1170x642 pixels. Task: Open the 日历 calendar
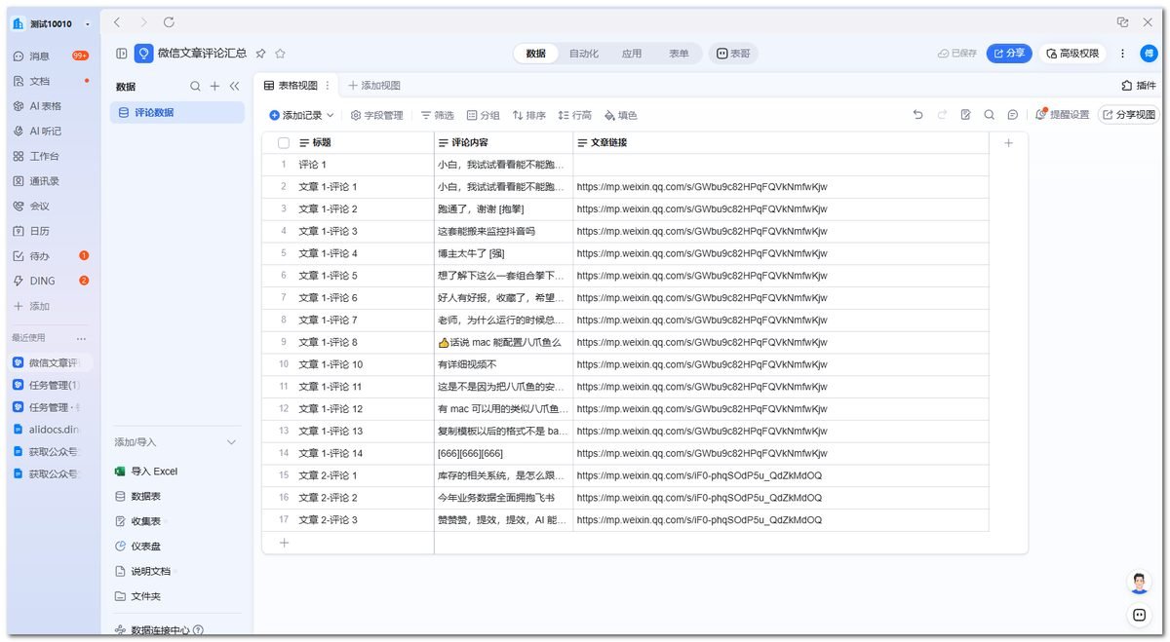pyautogui.click(x=39, y=232)
